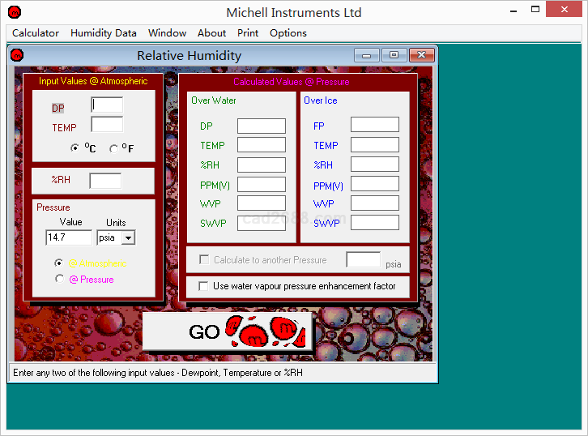Maximize the Relative Humidity child window

(x=394, y=55)
